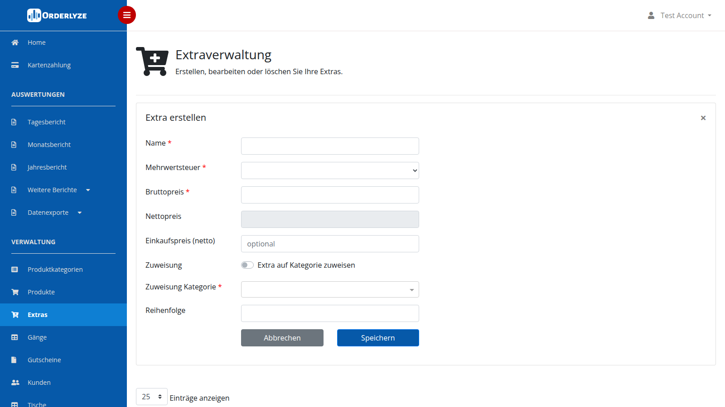Open Jahresbericht in the sidebar
Viewport: 725px width, 407px height.
click(x=47, y=167)
